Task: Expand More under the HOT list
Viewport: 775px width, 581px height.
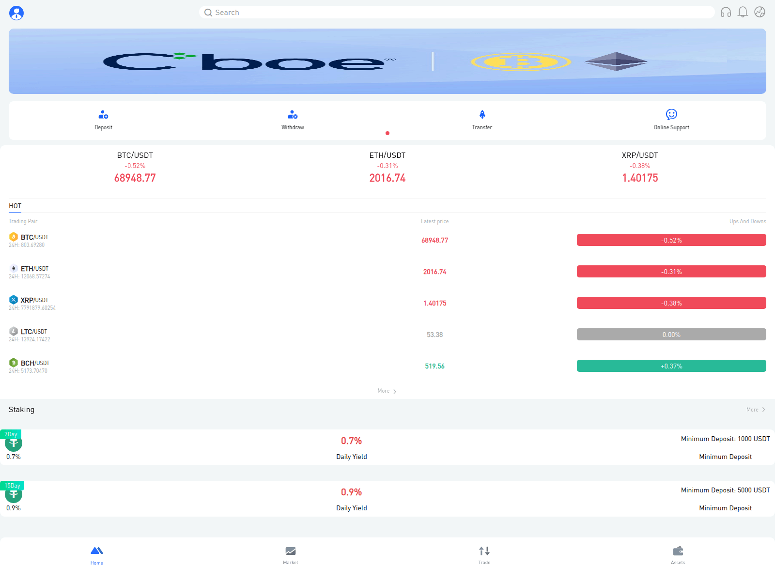Action: (387, 391)
